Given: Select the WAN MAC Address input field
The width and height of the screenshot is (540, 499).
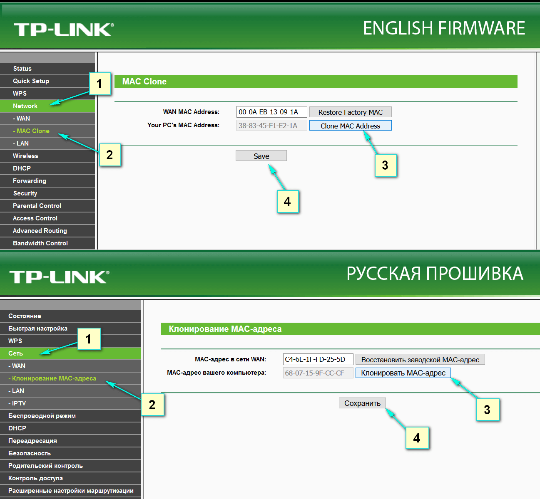Looking at the screenshot, I should [271, 112].
